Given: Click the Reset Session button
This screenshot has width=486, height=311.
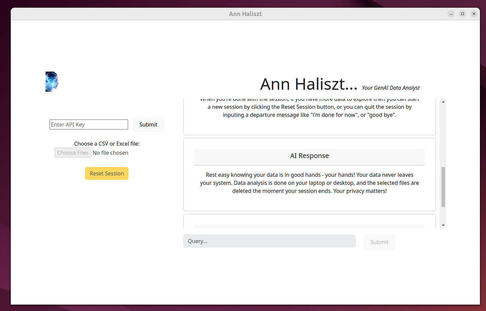Looking at the screenshot, I should (x=107, y=173).
